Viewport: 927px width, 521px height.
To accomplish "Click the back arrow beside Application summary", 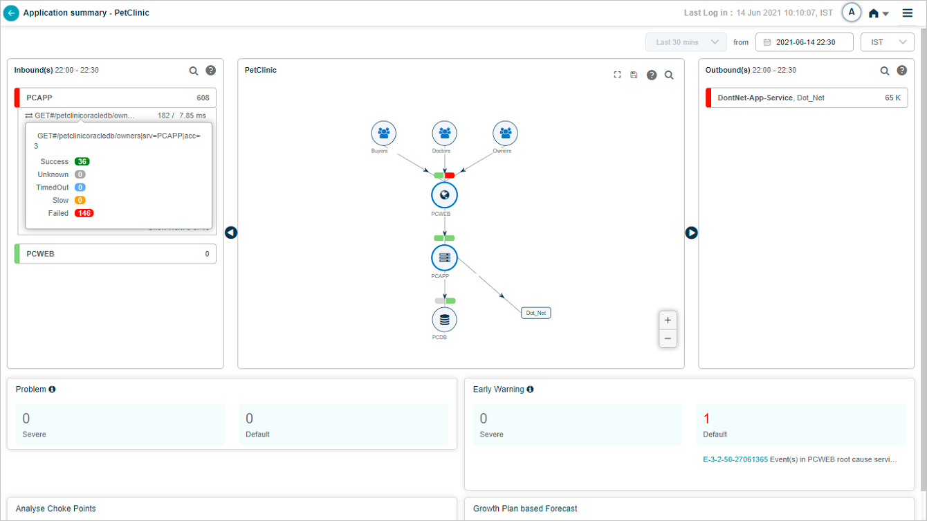I will click(x=11, y=13).
